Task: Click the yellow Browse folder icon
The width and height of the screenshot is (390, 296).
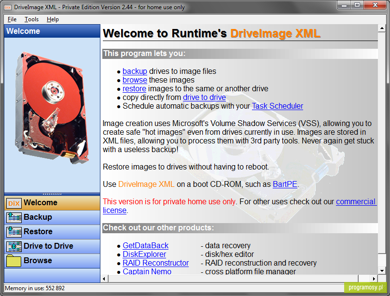Action: 14,261
